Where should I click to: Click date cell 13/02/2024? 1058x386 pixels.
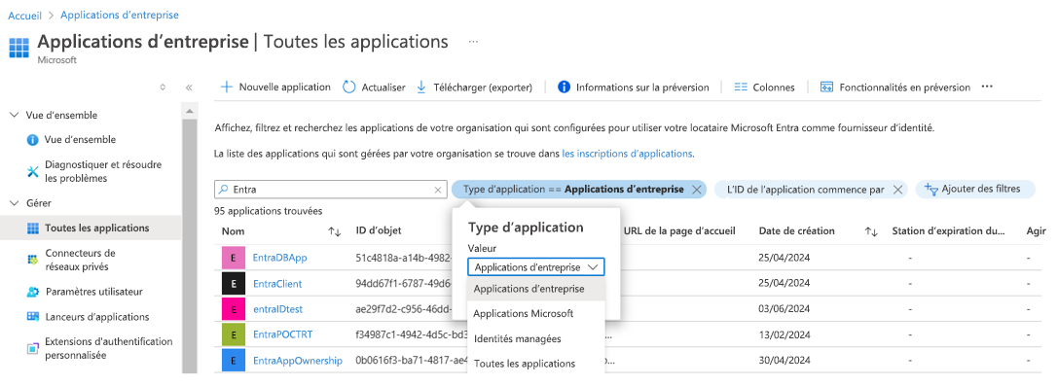[784, 334]
